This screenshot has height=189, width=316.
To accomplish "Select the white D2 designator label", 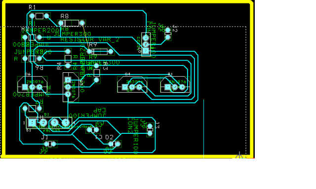I will 110,137.
